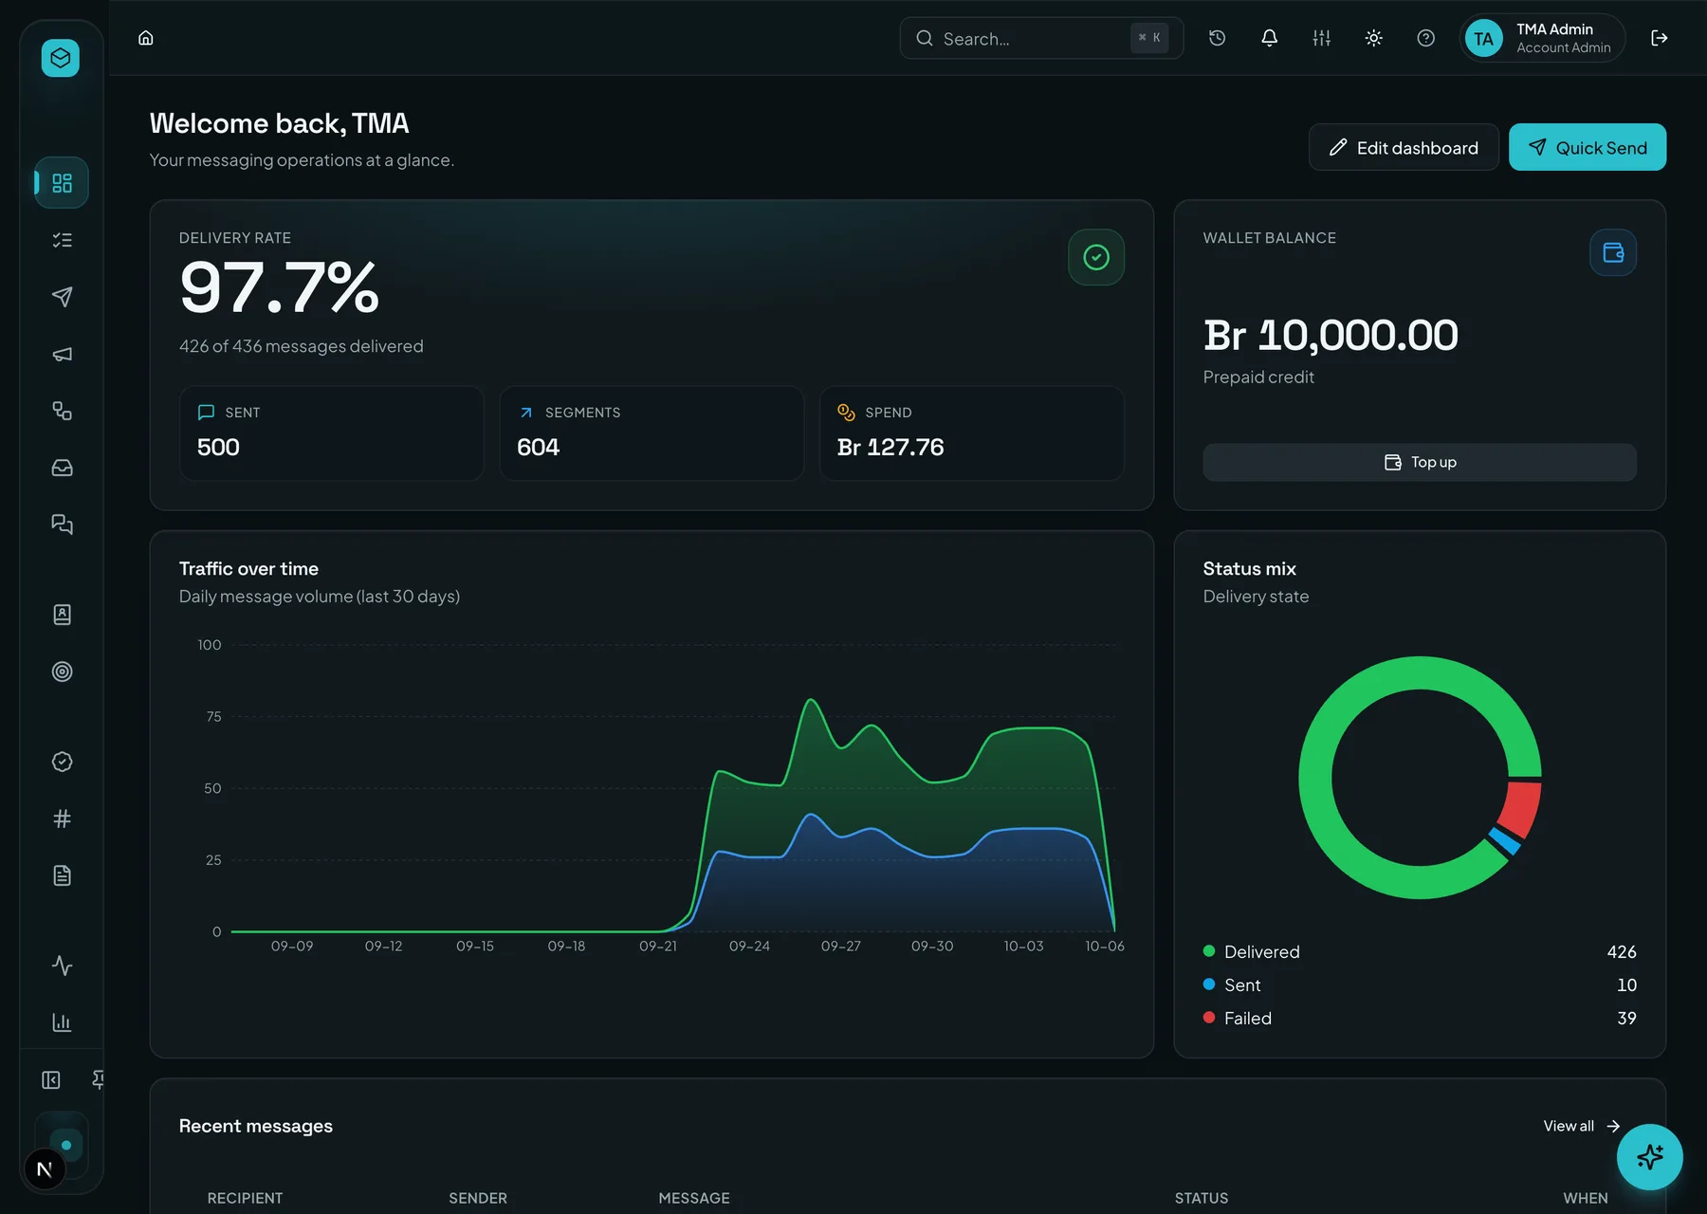Click the green Delivered legend dot
The image size is (1707, 1214).
(x=1209, y=951)
